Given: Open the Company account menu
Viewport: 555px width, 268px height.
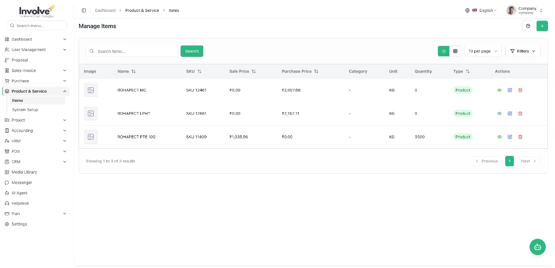Looking at the screenshot, I should coord(525,11).
